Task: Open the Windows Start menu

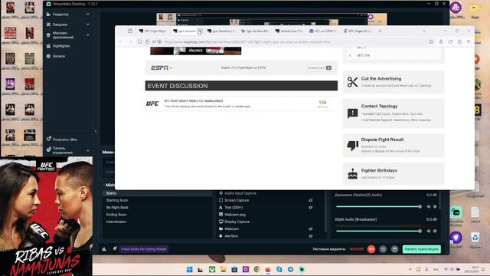Action: [x=189, y=269]
